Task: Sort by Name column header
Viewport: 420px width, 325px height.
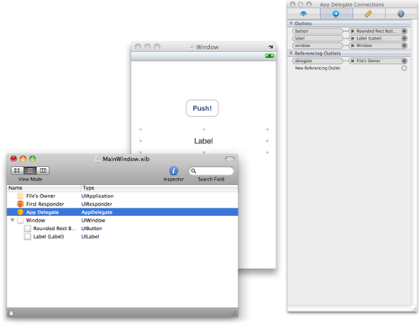Action: [44, 188]
